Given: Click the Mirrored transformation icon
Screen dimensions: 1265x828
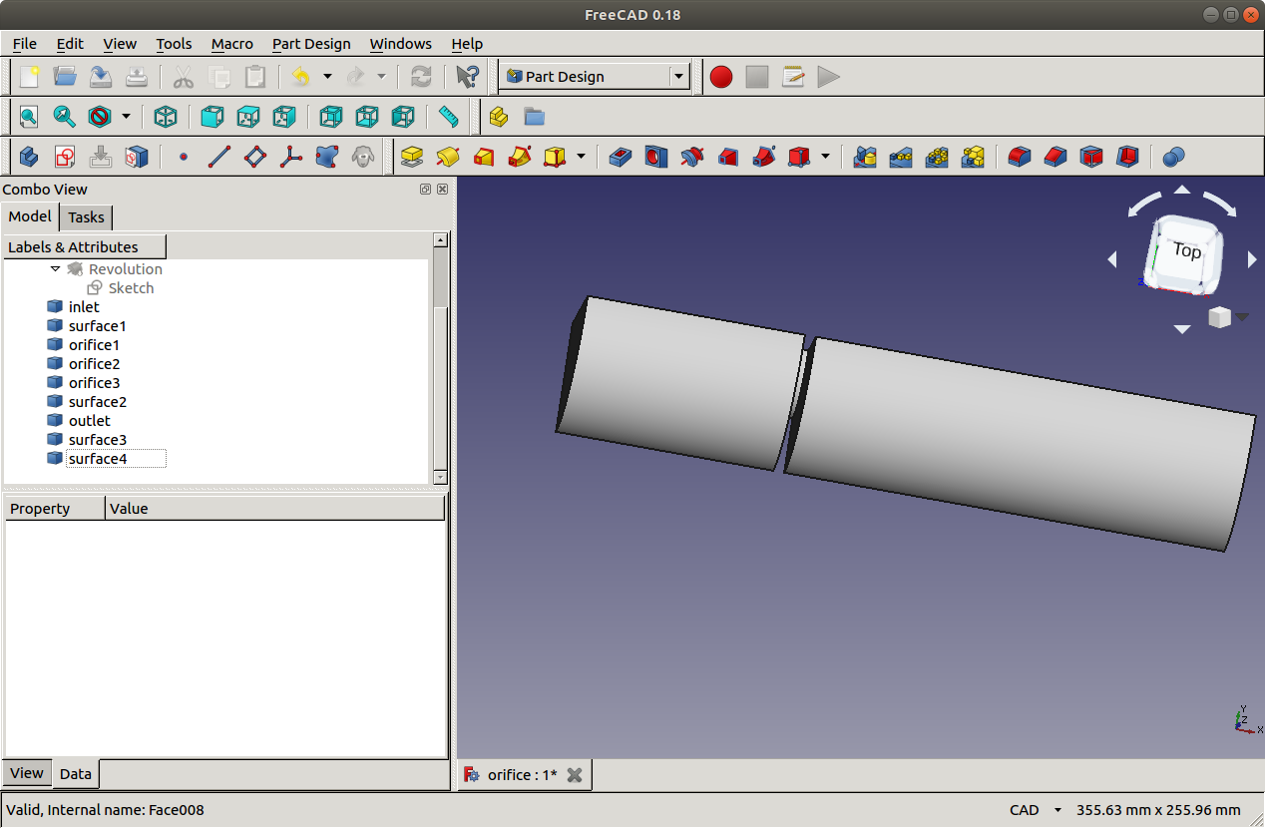Looking at the screenshot, I should [x=865, y=157].
